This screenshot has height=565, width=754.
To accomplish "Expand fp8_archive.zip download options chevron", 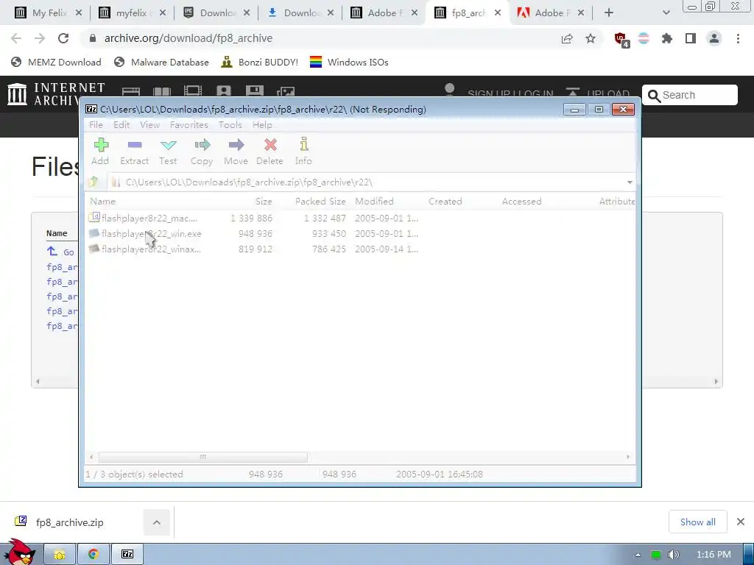I will tap(157, 522).
